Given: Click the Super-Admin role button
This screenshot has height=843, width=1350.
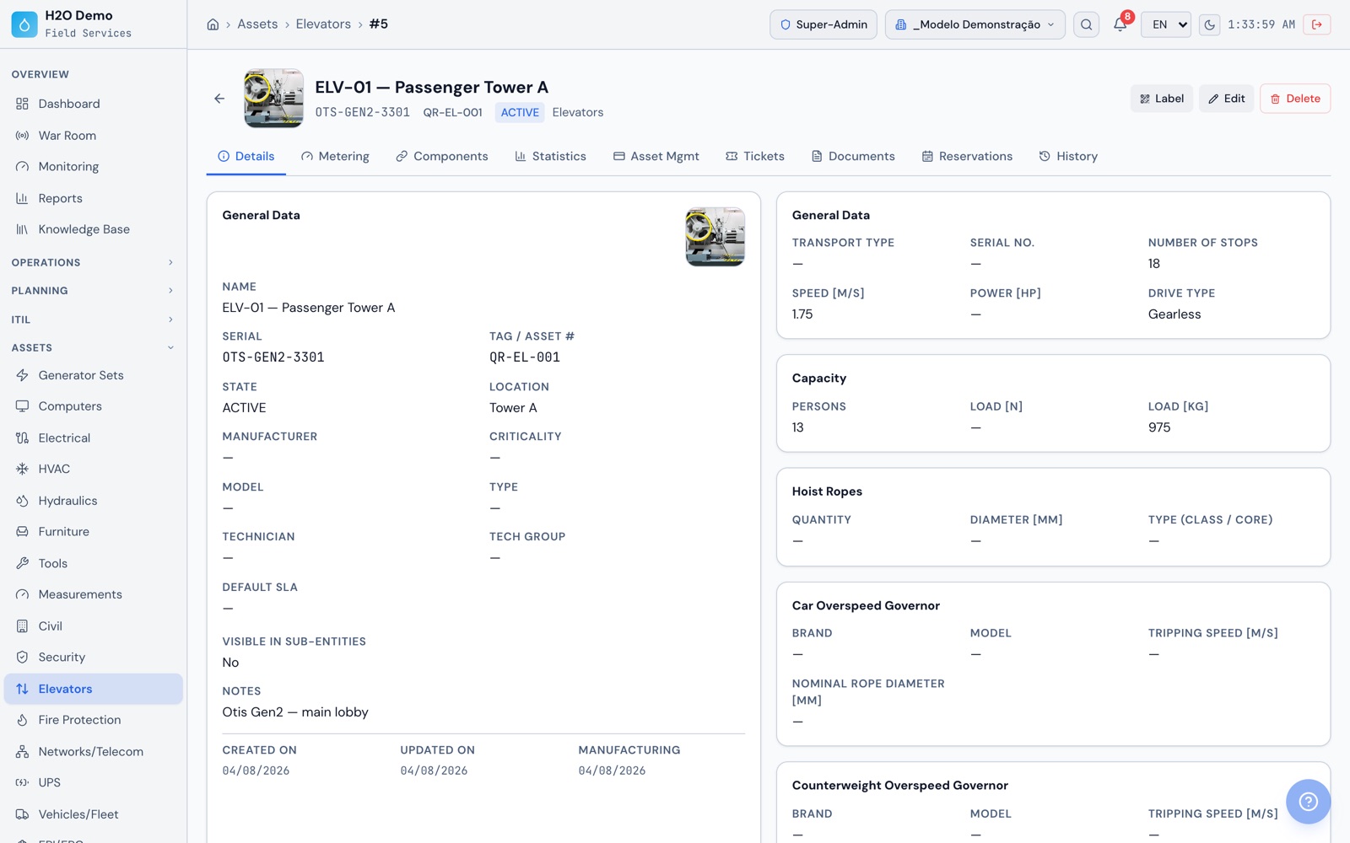Looking at the screenshot, I should point(823,24).
